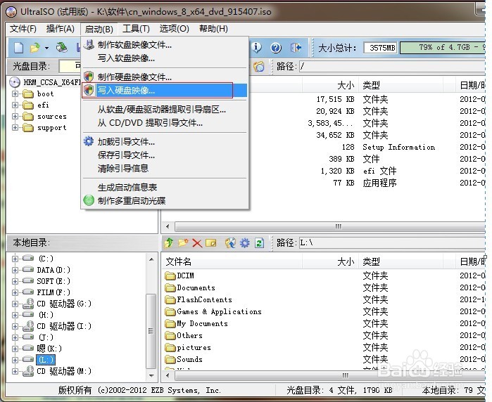
Task: Select CD 驱动器 (M:) in local tree
Action: 64,371
